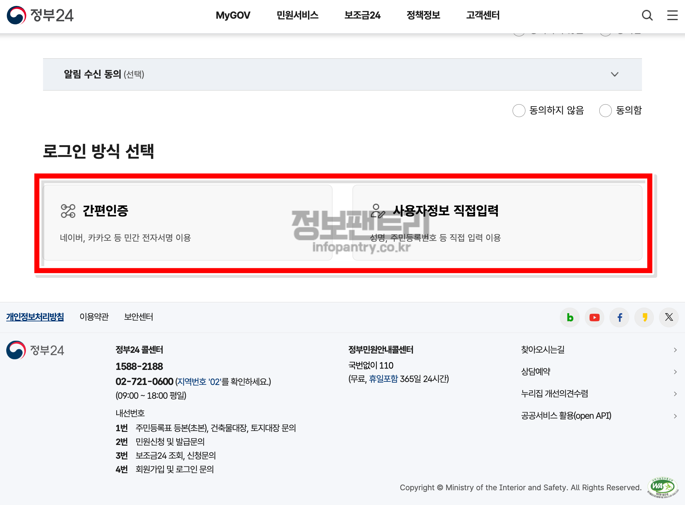The height and width of the screenshot is (505, 685).
Task: Open the YouTube social icon
Action: 594,317
